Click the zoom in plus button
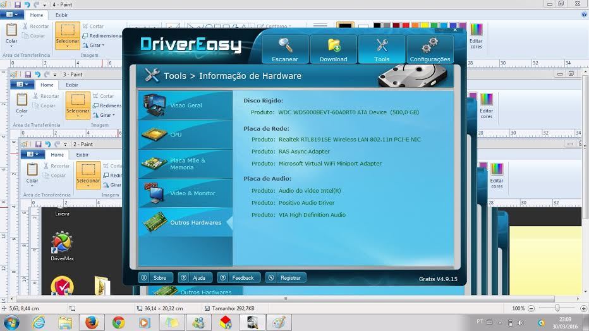The width and height of the screenshot is (589, 331). click(x=583, y=308)
